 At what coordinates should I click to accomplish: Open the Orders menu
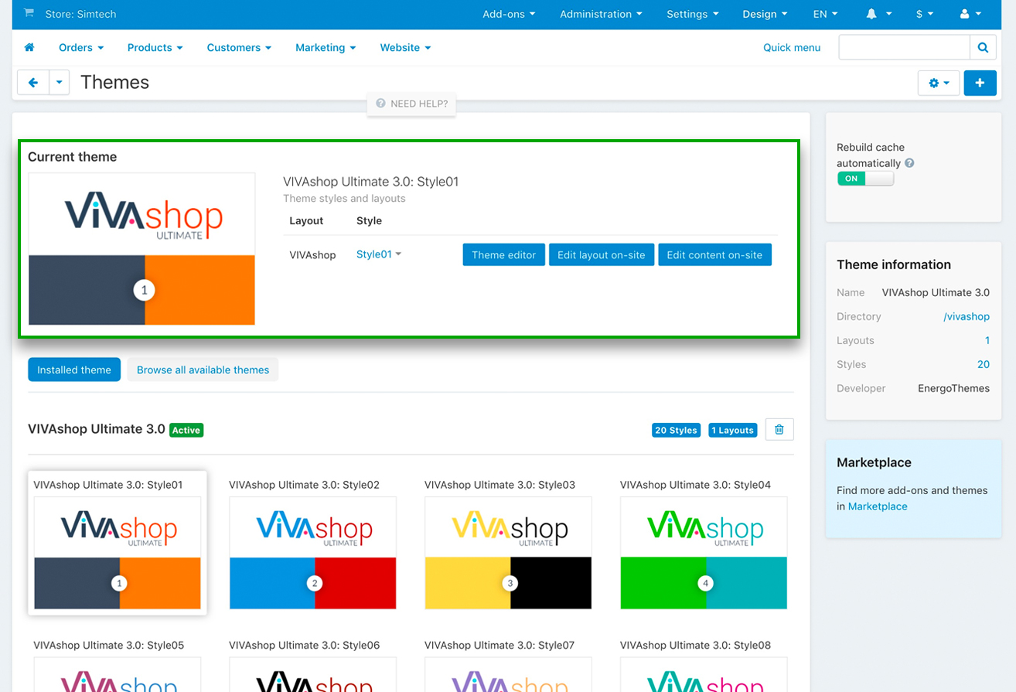click(x=81, y=47)
